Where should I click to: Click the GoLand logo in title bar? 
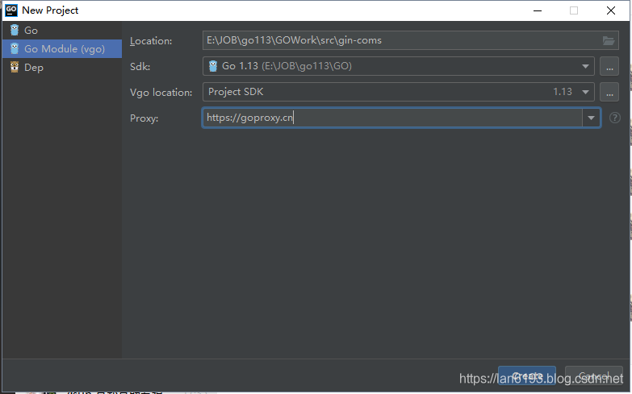11,10
